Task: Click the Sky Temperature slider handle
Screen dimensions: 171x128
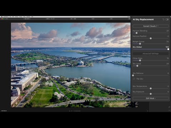Action: coord(151,89)
